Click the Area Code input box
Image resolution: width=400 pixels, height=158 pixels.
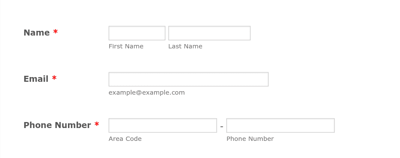(x=163, y=125)
